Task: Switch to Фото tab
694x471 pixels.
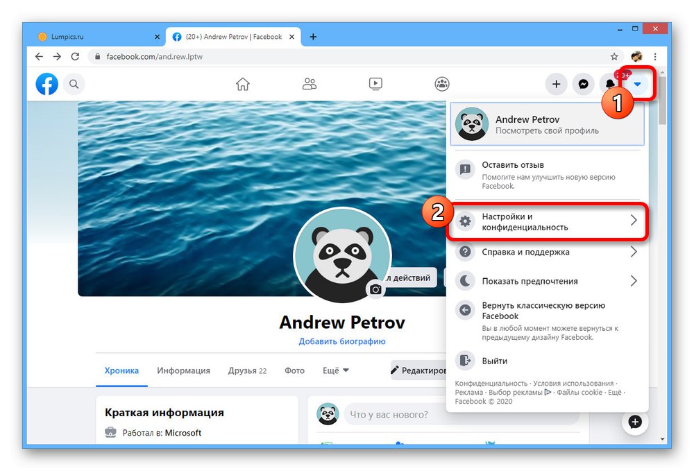Action: (294, 370)
